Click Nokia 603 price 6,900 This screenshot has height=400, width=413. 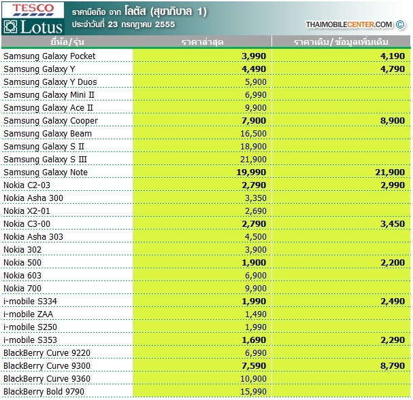click(256, 275)
